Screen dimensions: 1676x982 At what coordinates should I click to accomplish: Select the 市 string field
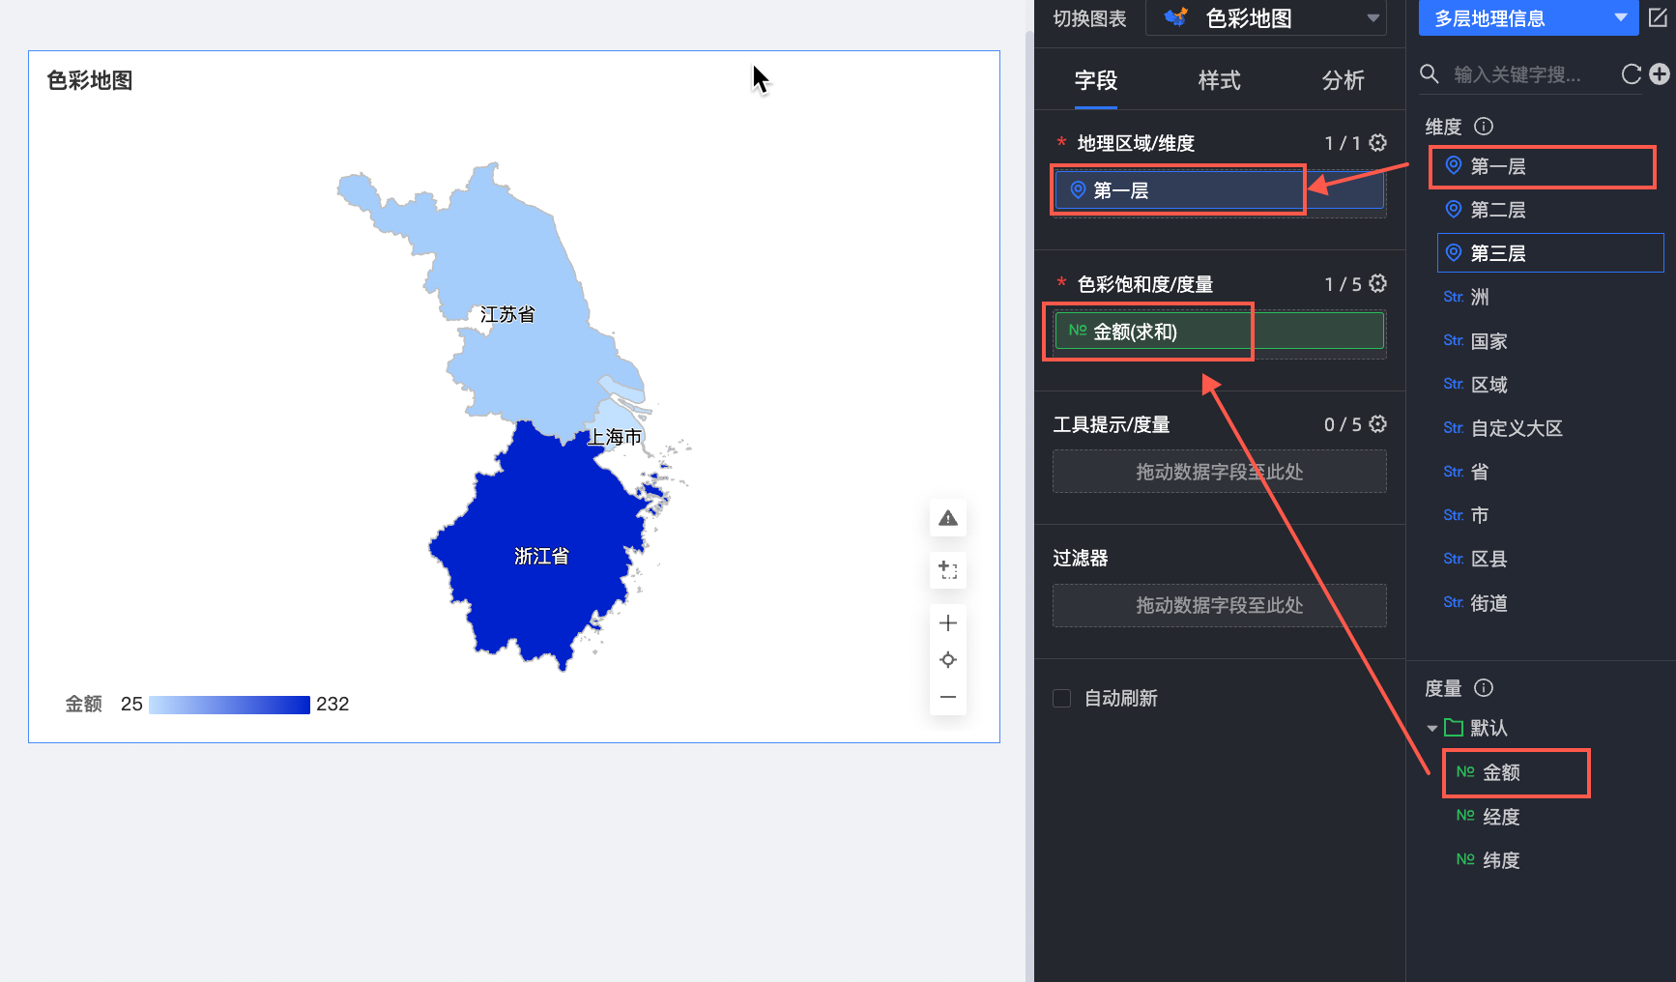1549,515
